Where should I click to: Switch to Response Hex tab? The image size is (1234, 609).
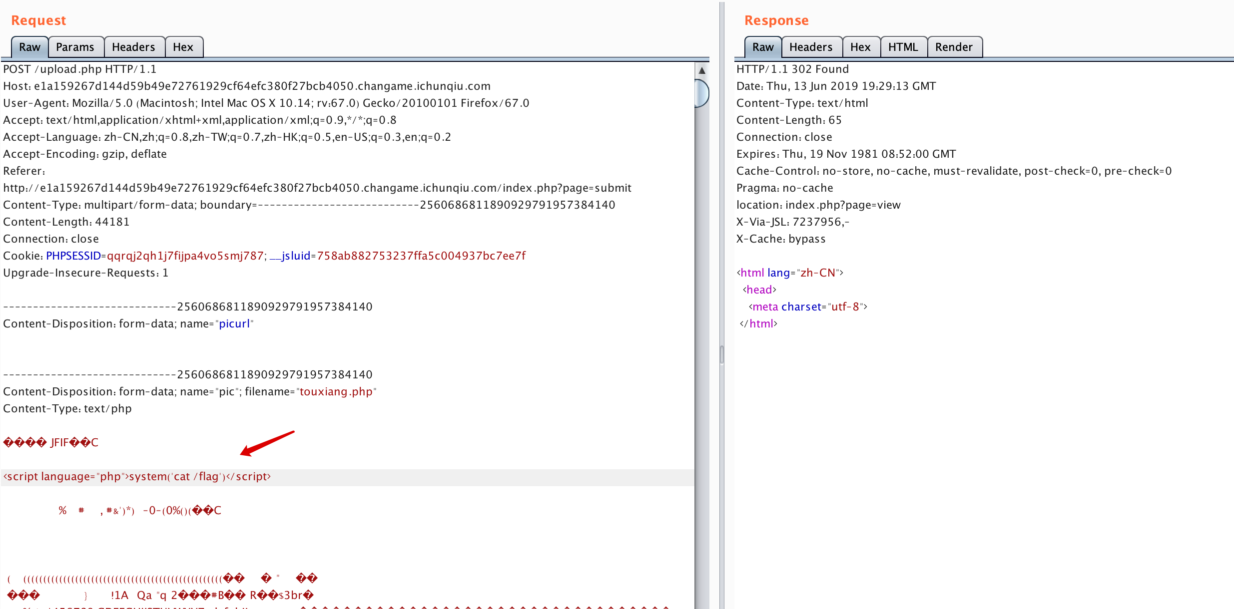(x=860, y=47)
